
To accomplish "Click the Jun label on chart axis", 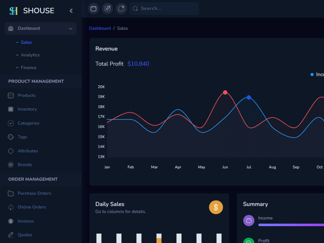I will [225, 167].
